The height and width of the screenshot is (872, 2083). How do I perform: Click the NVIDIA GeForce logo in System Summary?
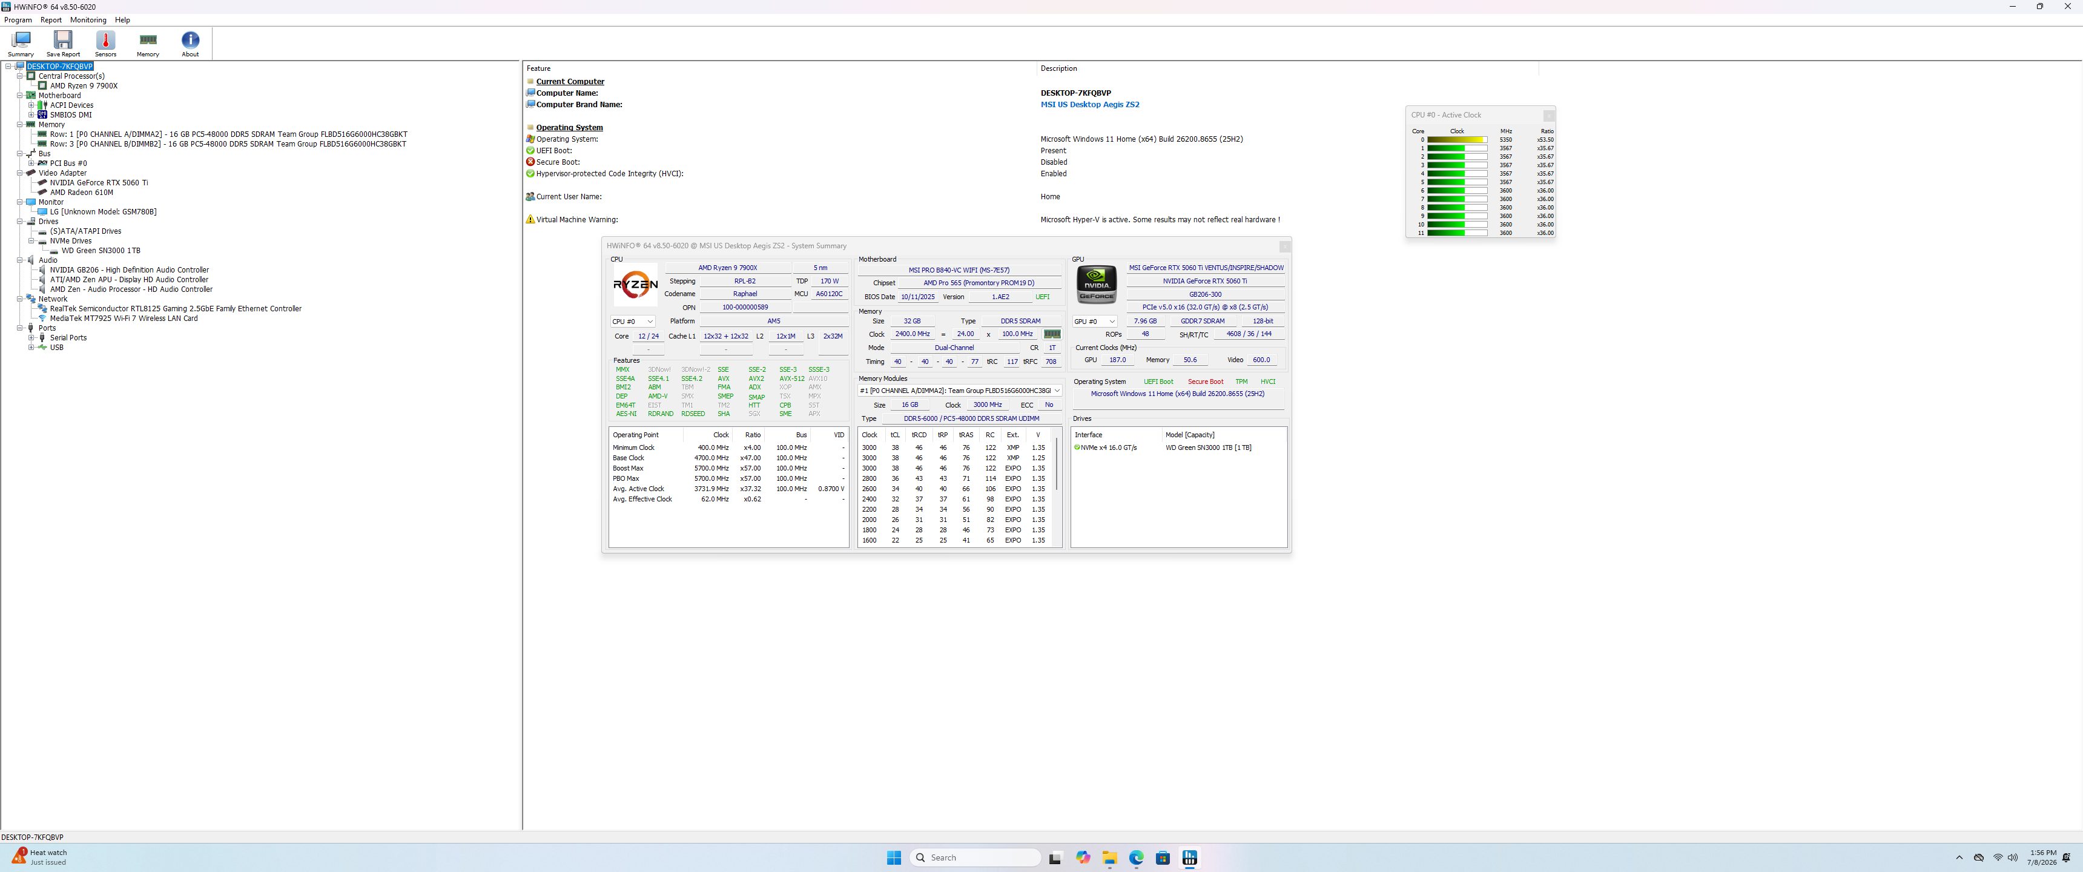[x=1097, y=285]
